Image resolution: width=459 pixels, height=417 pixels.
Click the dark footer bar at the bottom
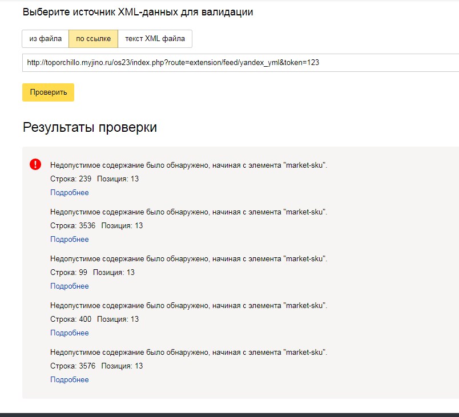click(x=230, y=415)
